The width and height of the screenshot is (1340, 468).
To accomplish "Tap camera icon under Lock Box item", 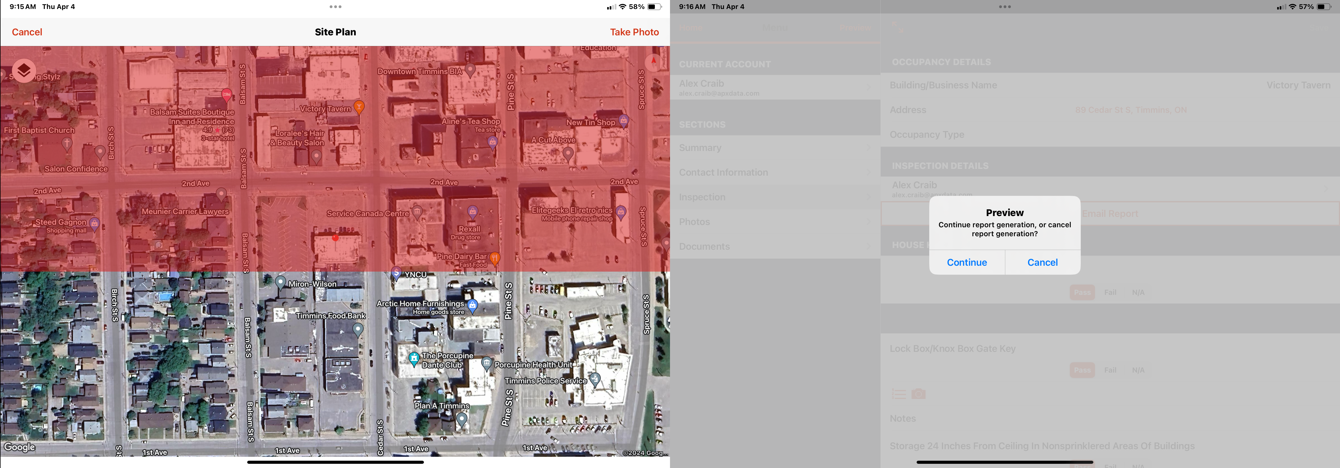I will pos(919,394).
